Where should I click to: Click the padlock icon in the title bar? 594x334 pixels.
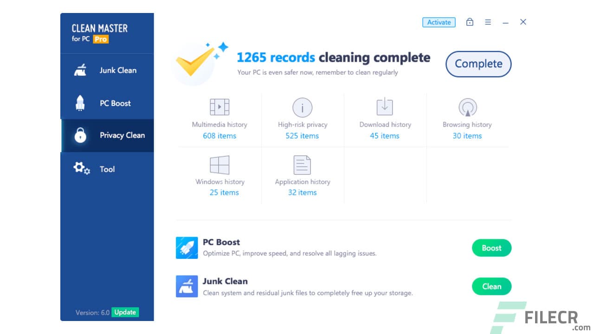[470, 22]
